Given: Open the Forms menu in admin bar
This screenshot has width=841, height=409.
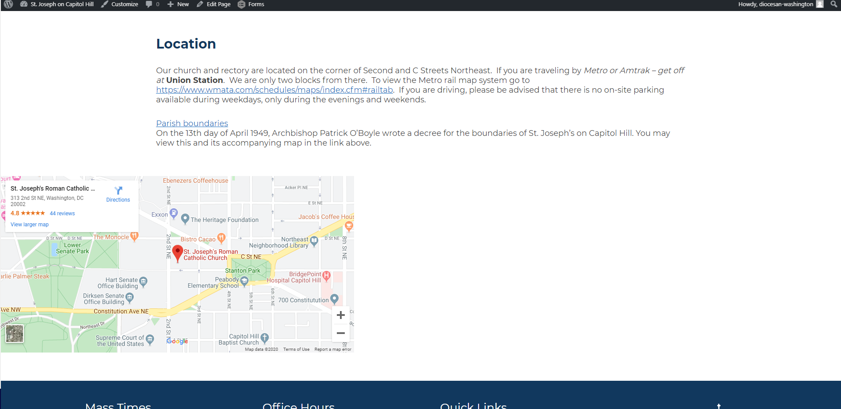Looking at the screenshot, I should (251, 4).
